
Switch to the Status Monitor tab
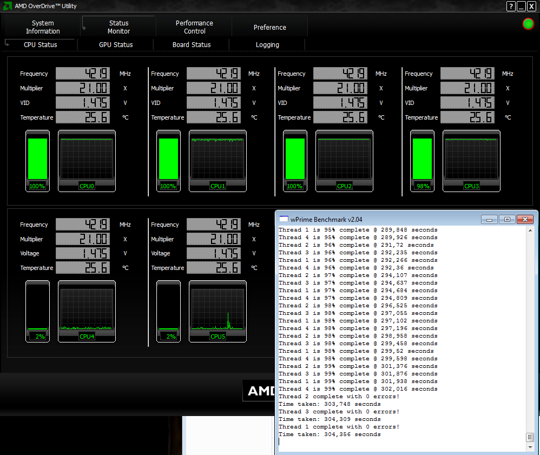click(x=118, y=27)
